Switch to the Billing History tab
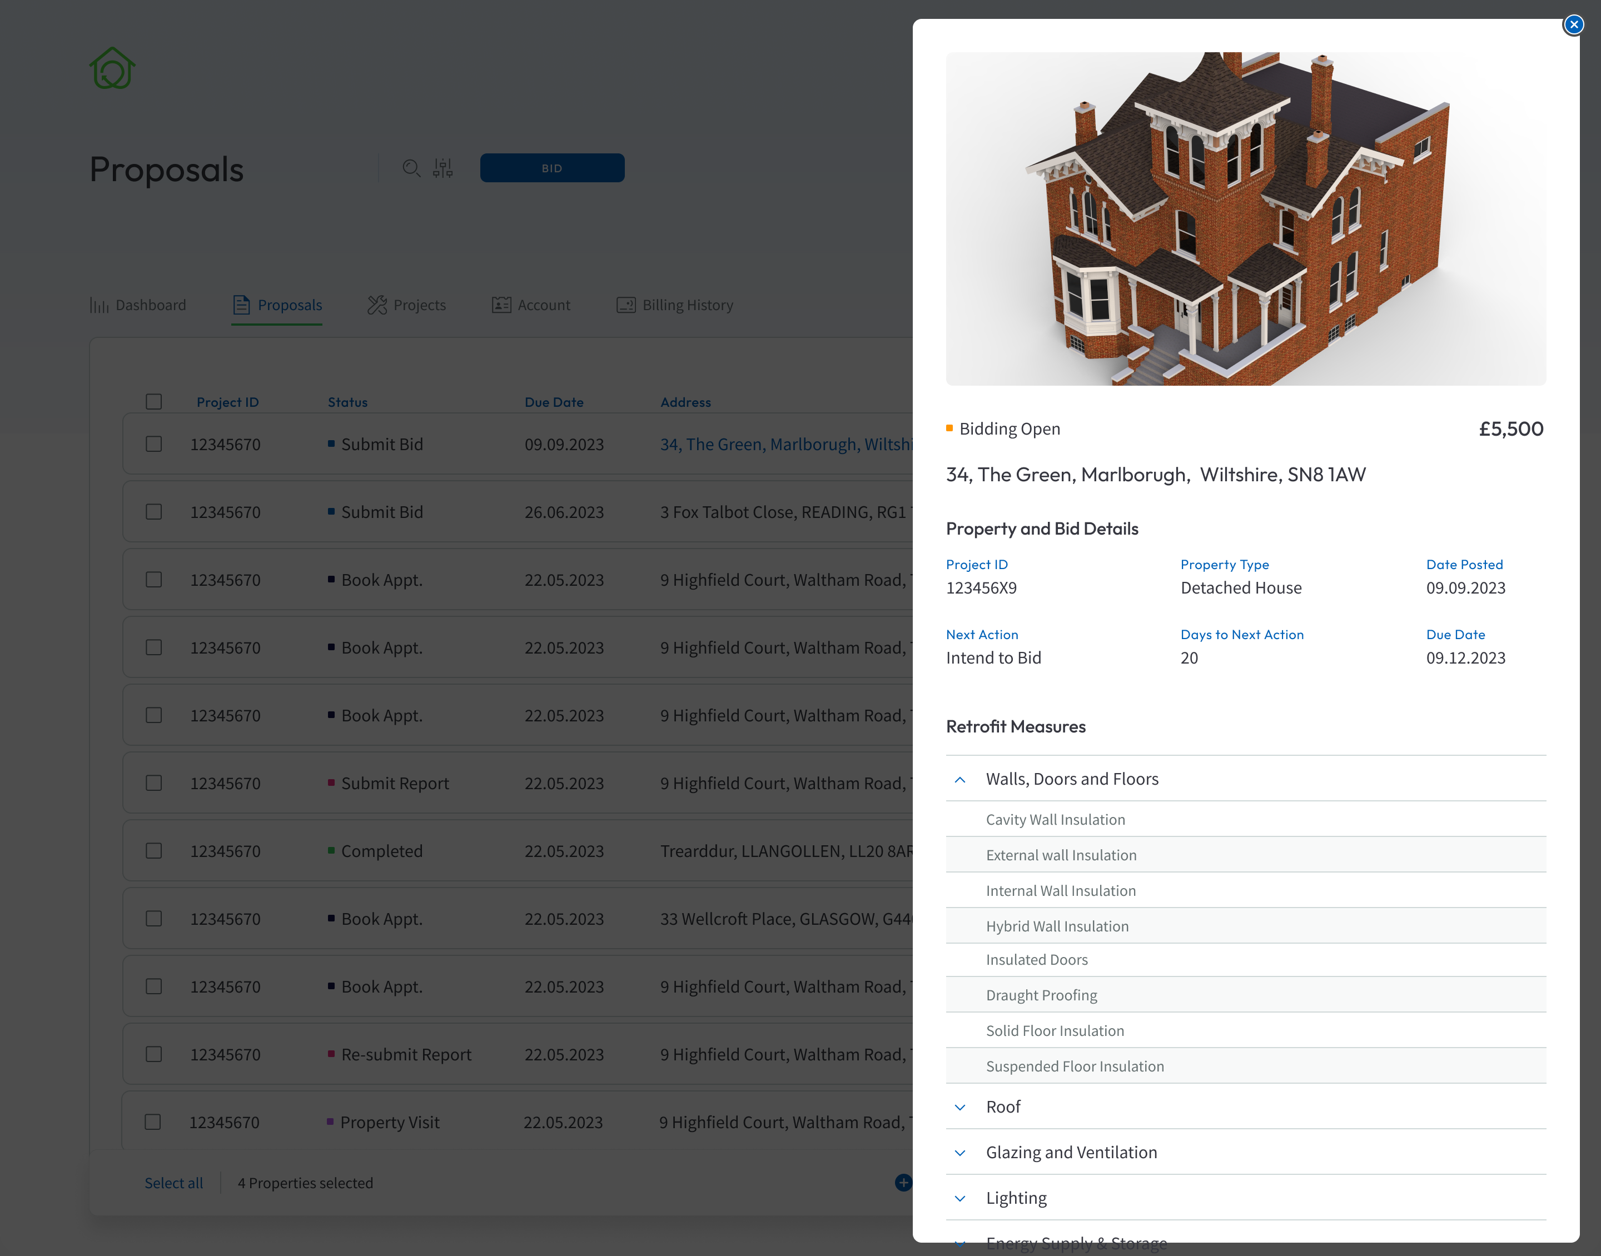This screenshot has width=1601, height=1256. [x=675, y=305]
